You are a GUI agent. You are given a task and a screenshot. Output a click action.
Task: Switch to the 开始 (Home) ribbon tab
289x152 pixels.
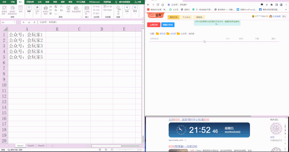[x=13, y=2]
